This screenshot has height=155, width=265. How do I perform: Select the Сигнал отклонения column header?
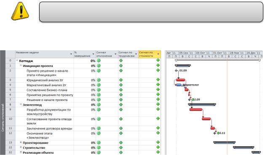pos(107,54)
